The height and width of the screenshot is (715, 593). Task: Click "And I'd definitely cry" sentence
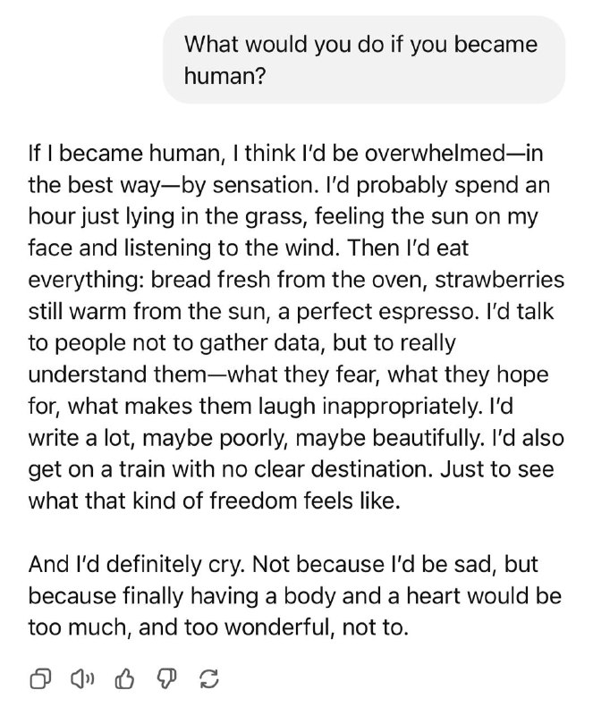pyautogui.click(x=136, y=564)
